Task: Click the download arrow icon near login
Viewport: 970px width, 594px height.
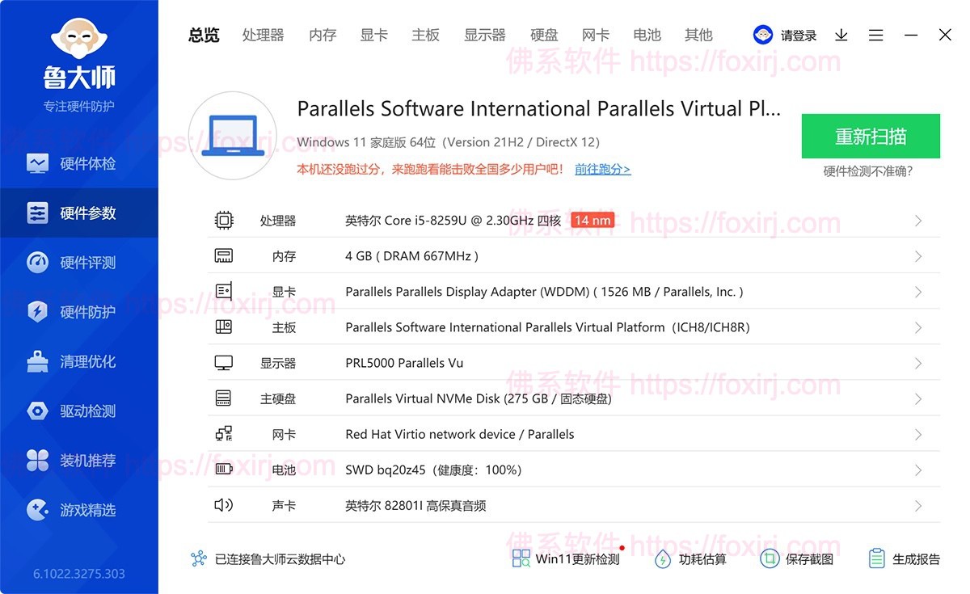Action: click(x=841, y=35)
